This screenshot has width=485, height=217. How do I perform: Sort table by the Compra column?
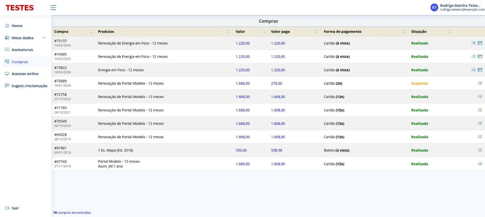tap(91, 31)
